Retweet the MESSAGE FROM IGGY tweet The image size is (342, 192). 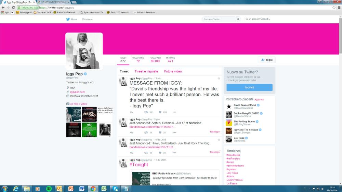tap(146, 112)
